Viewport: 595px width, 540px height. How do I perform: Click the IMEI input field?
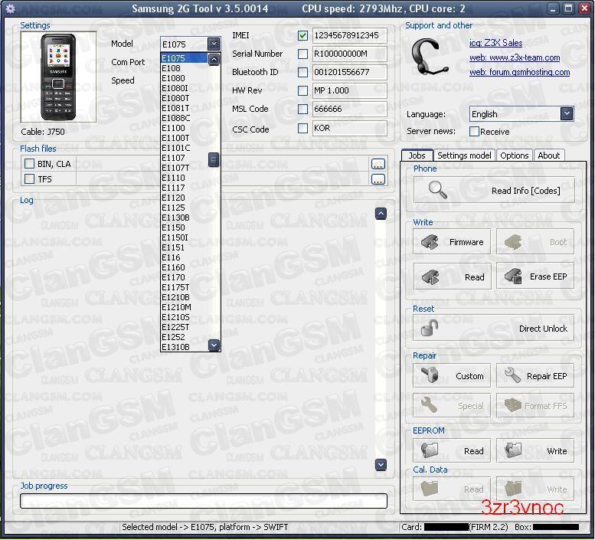(x=349, y=36)
